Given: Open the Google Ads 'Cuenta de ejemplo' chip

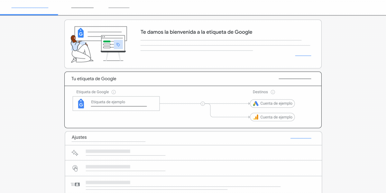Looking at the screenshot, I should click(272, 104).
